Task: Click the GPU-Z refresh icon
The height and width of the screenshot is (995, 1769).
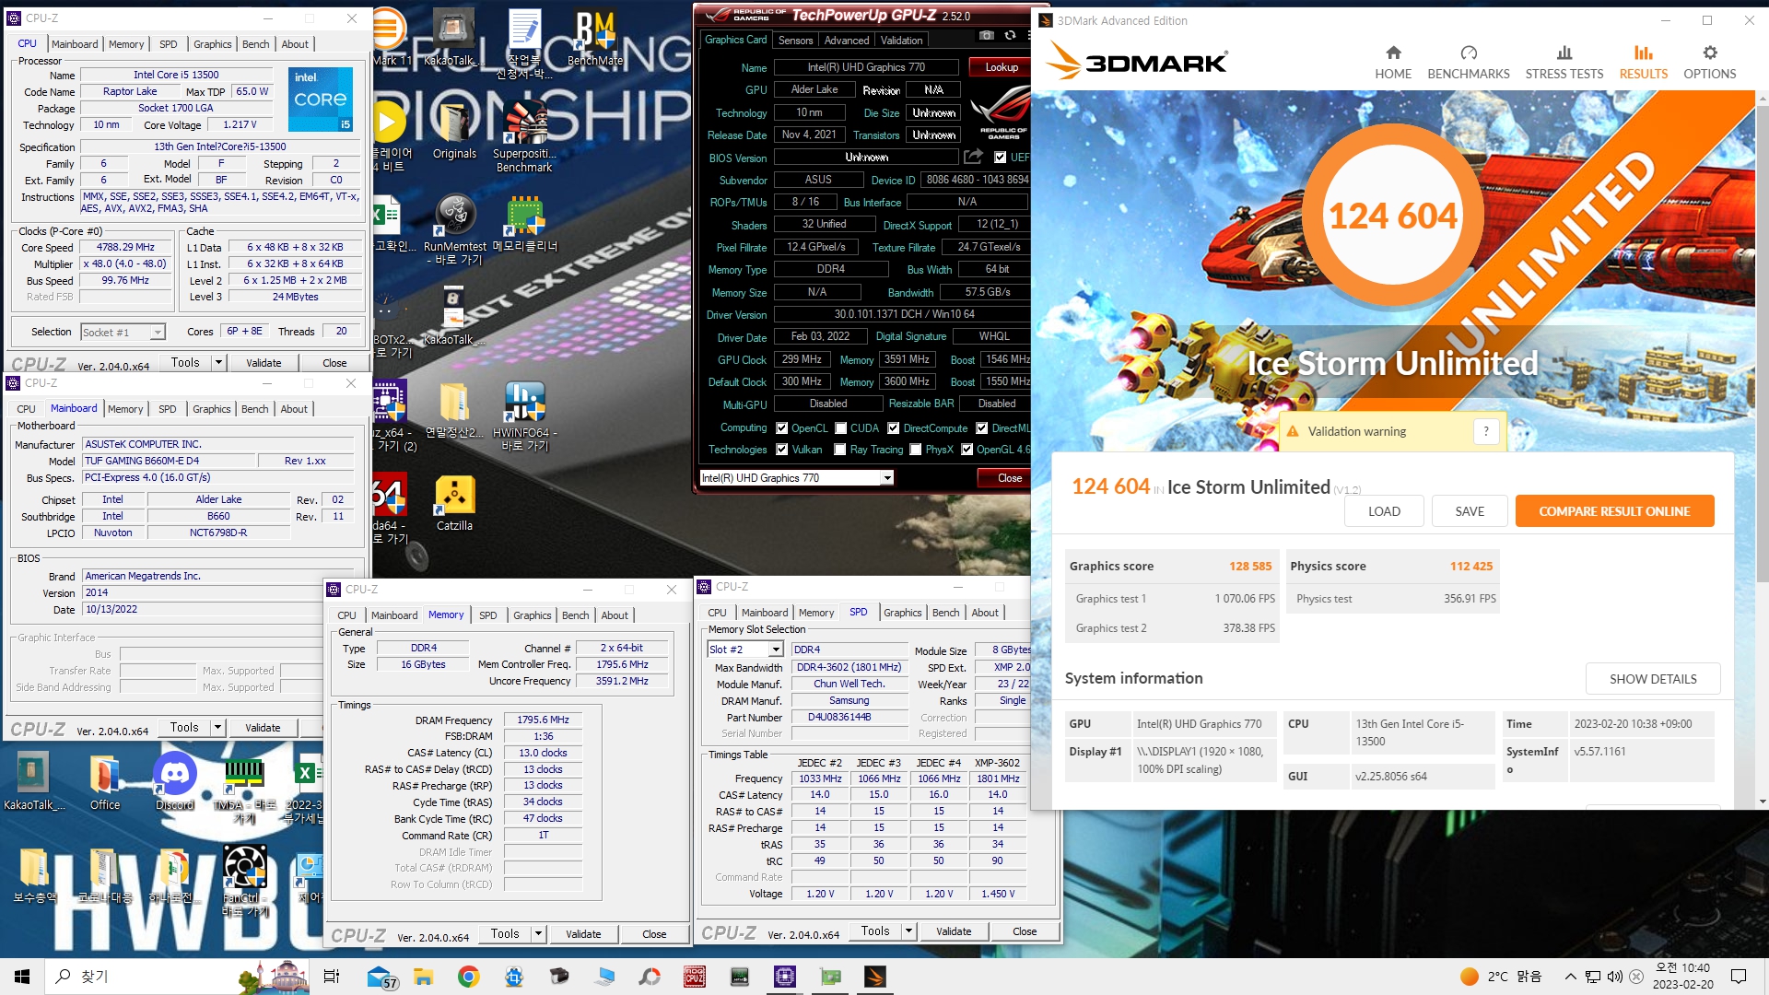Action: (1011, 35)
